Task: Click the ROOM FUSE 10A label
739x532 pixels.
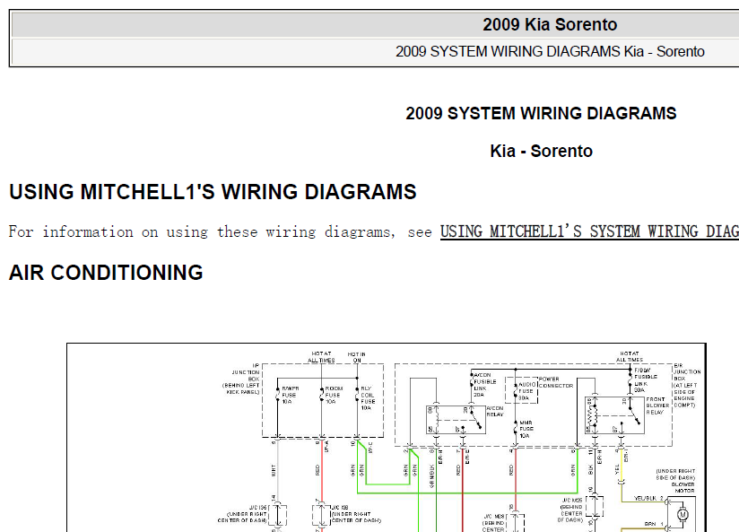Action: [334, 396]
